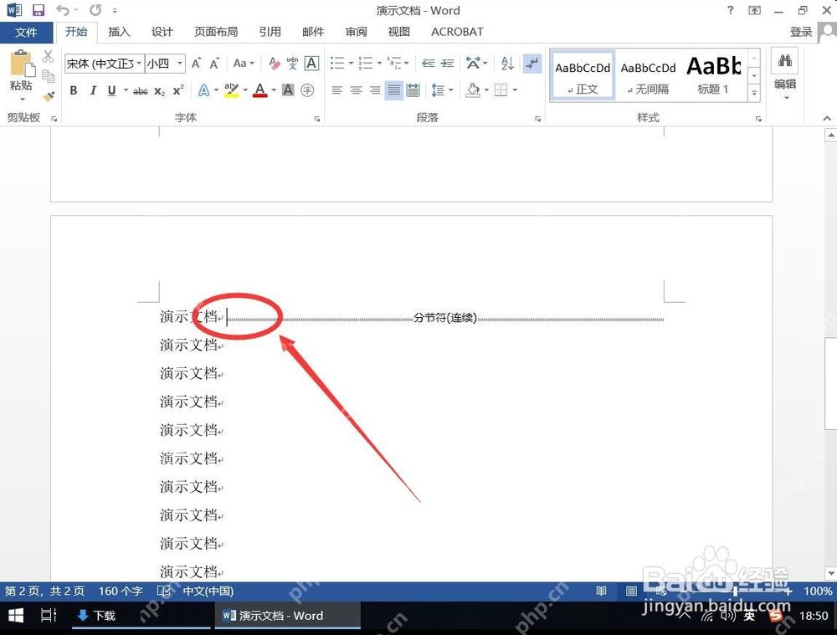Screen dimensions: 837x635
Task: Click the Character Border icon
Action: tap(311, 64)
